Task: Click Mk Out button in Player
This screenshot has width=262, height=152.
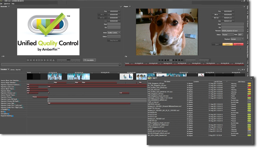Action: tap(216, 18)
